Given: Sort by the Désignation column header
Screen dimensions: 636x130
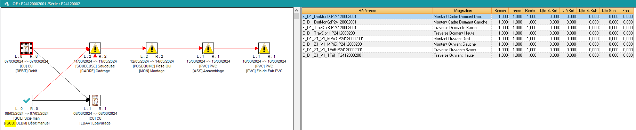Looking at the screenshot, I should pos(462,11).
